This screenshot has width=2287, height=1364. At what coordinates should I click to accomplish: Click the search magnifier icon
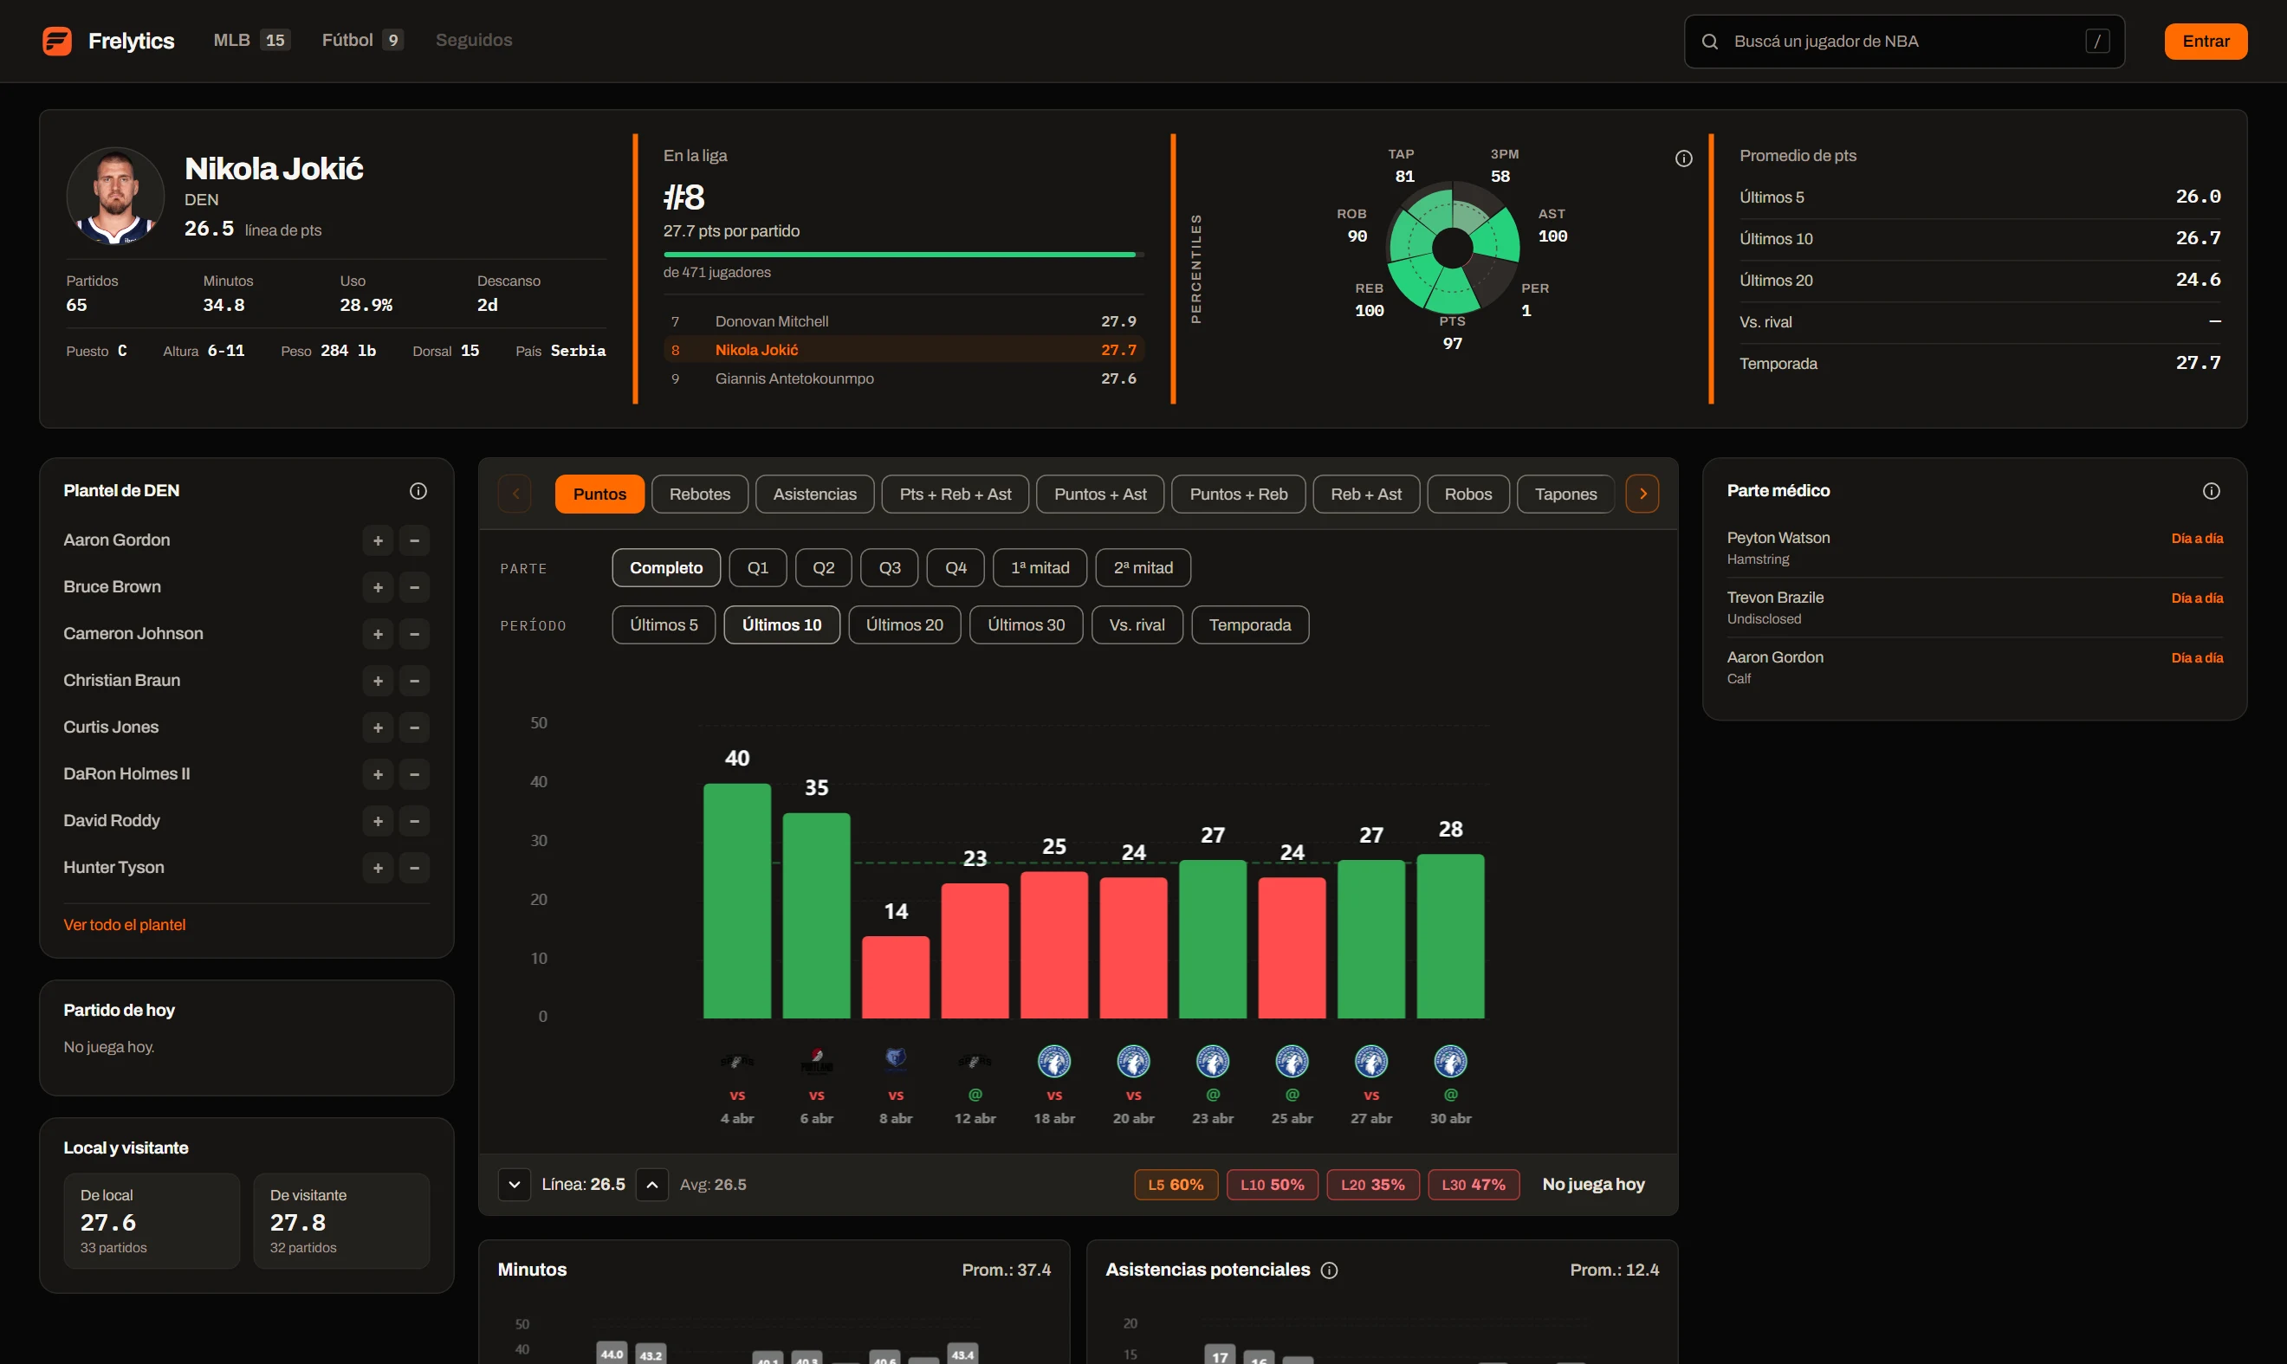pos(1710,42)
